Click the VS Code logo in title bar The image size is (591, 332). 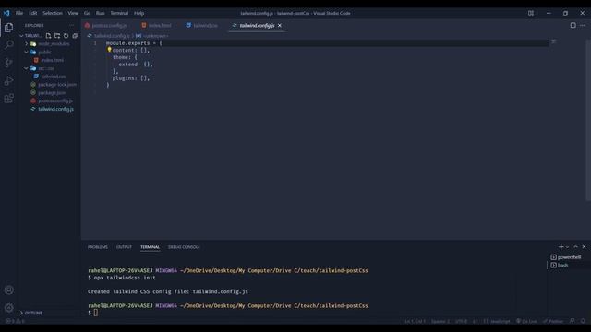[x=6, y=13]
